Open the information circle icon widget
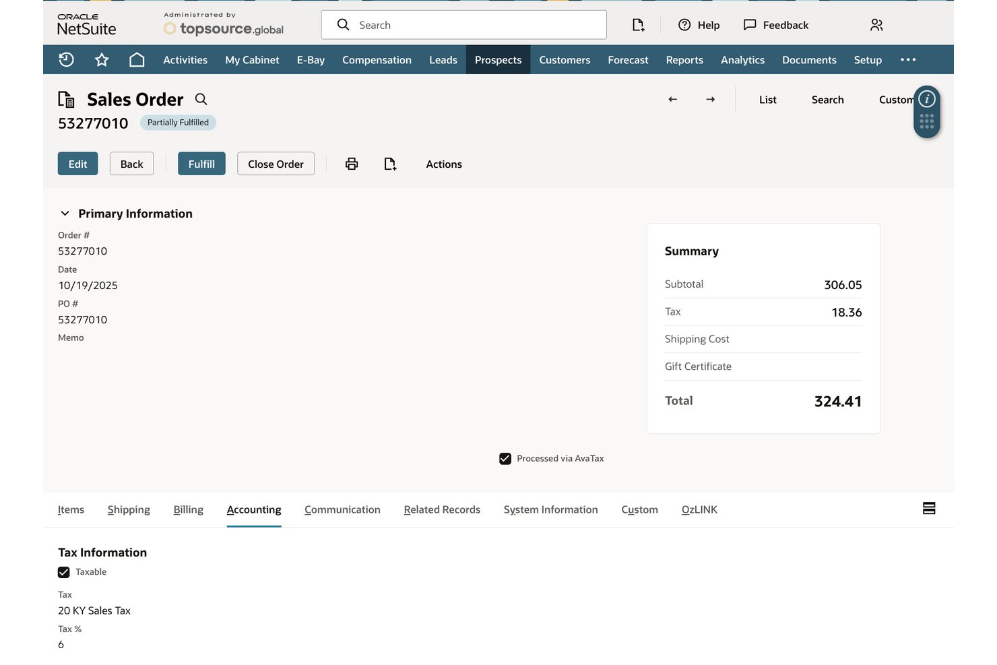Viewport: 997px width, 665px height. point(927,99)
